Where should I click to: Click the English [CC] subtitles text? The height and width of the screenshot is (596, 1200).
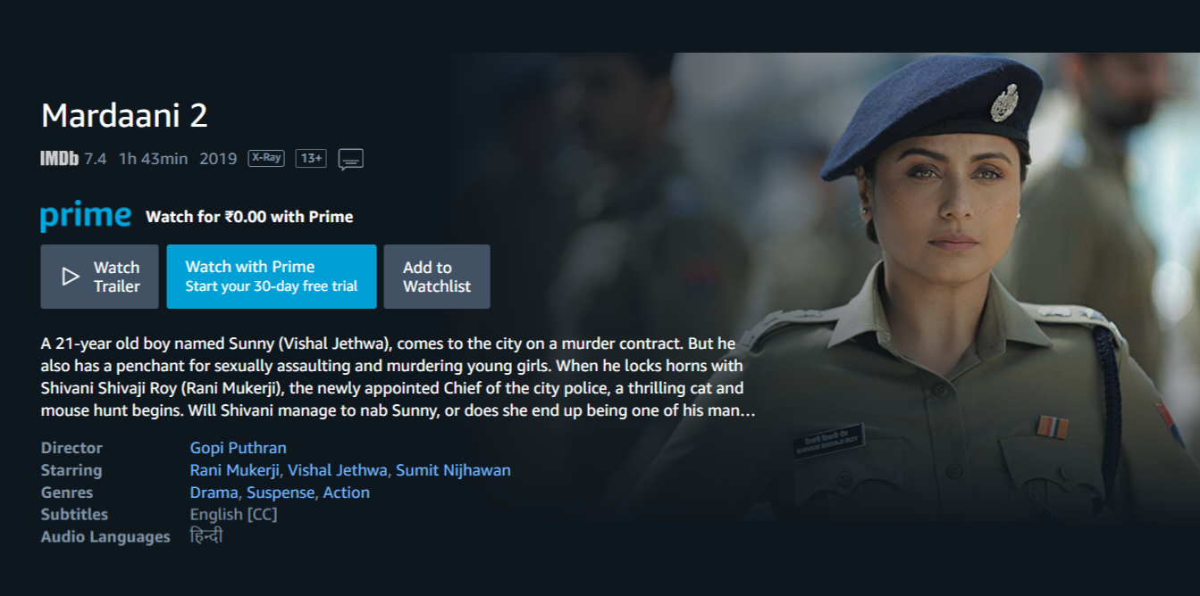[x=233, y=515]
